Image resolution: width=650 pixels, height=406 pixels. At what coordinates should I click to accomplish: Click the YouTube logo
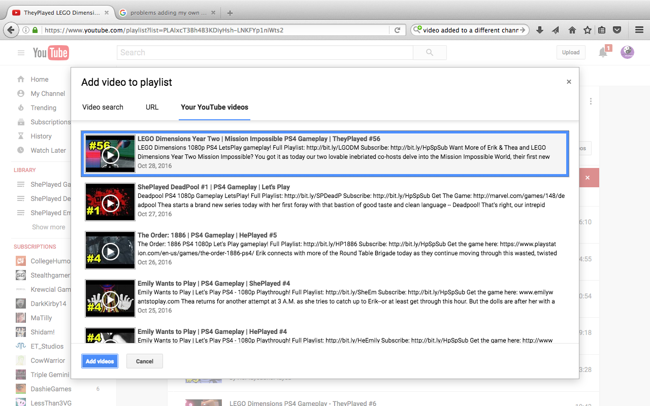51,53
